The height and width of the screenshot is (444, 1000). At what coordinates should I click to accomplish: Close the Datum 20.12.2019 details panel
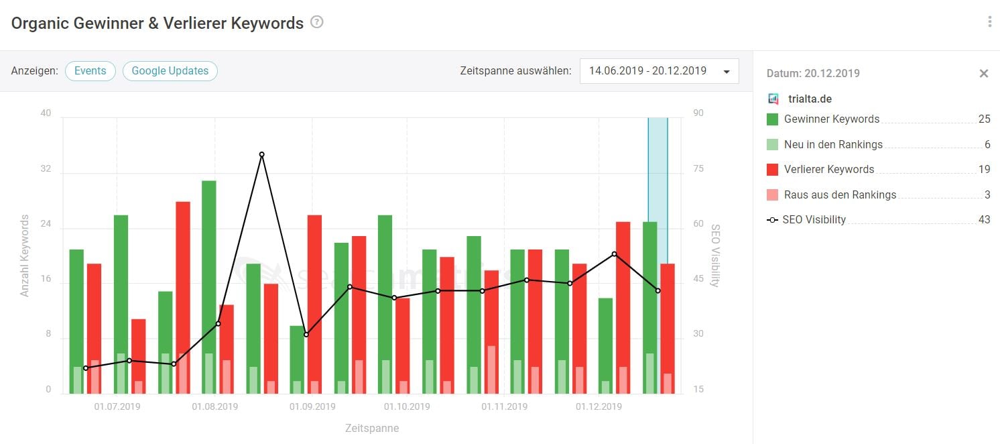[983, 74]
